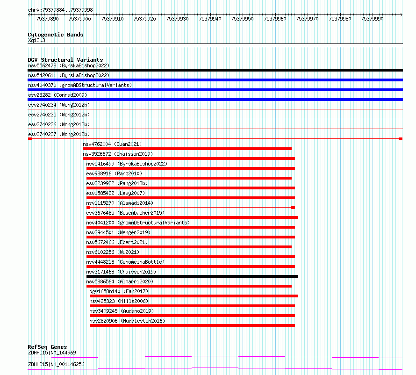Click ruler position 75379960
Screen dimensions: 416x375
pos(275,19)
